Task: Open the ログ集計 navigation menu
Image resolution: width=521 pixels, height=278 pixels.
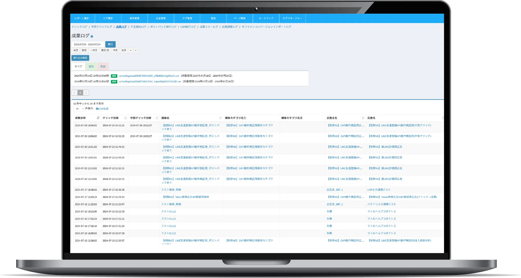Action: point(108,18)
